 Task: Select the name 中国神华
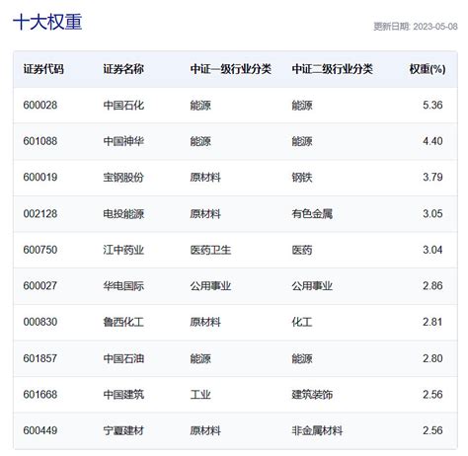pyautogui.click(x=123, y=141)
